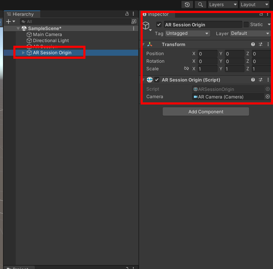This screenshot has width=273, height=269.
Task: Open the GameObject icon picker in Inspector
Action: coord(147,26)
